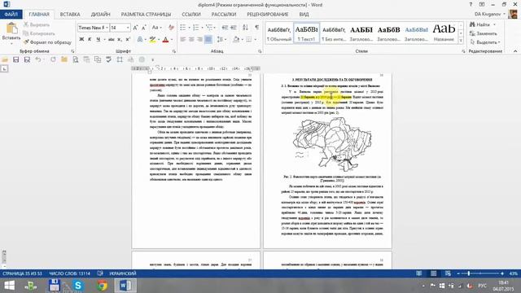The height and width of the screenshot is (293, 521).
Task: Apply the Название style
Action: [x=444, y=33]
